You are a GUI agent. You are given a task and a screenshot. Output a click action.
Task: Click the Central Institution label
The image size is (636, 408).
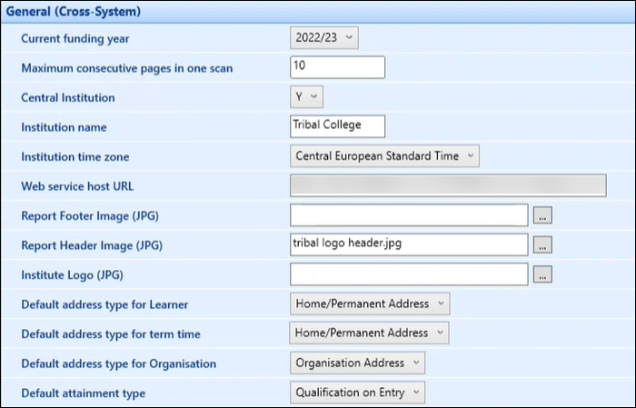tap(68, 98)
